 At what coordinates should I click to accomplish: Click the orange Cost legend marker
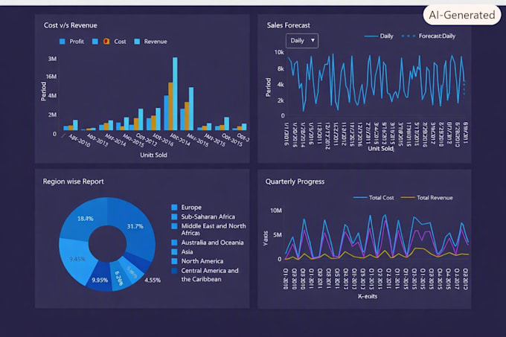(106, 41)
